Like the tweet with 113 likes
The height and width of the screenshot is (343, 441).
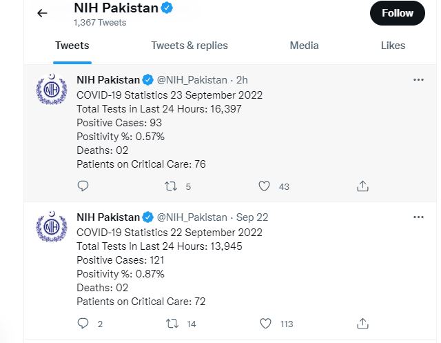(x=265, y=323)
